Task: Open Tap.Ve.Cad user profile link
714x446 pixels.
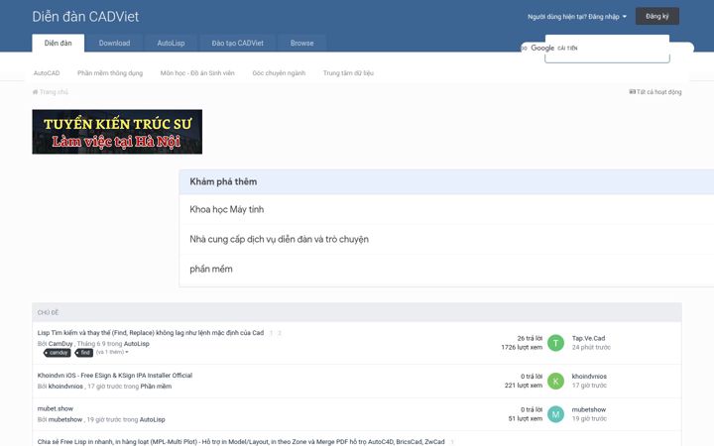Action: (x=588, y=338)
